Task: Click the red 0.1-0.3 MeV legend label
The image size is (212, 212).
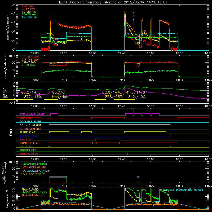Action: coord(30,57)
